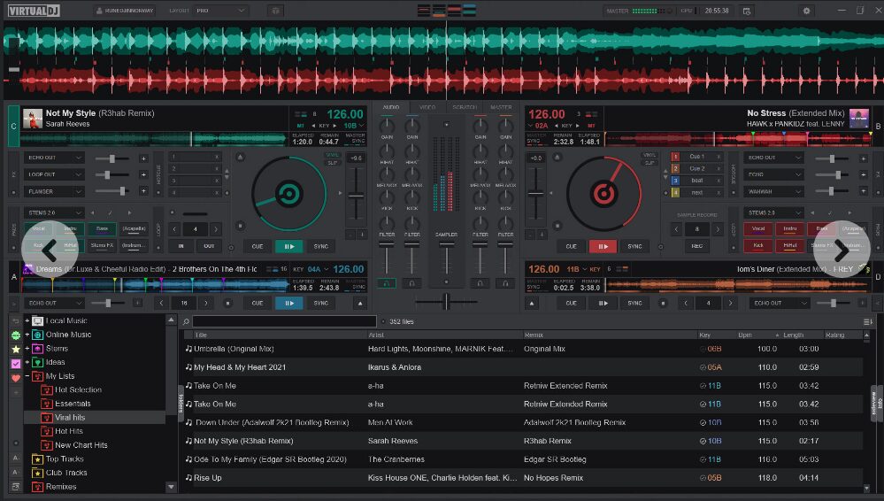Image resolution: width=884 pixels, height=501 pixels.
Task: Click the heart favorites icon in browser sidebar
Action: tap(15, 378)
